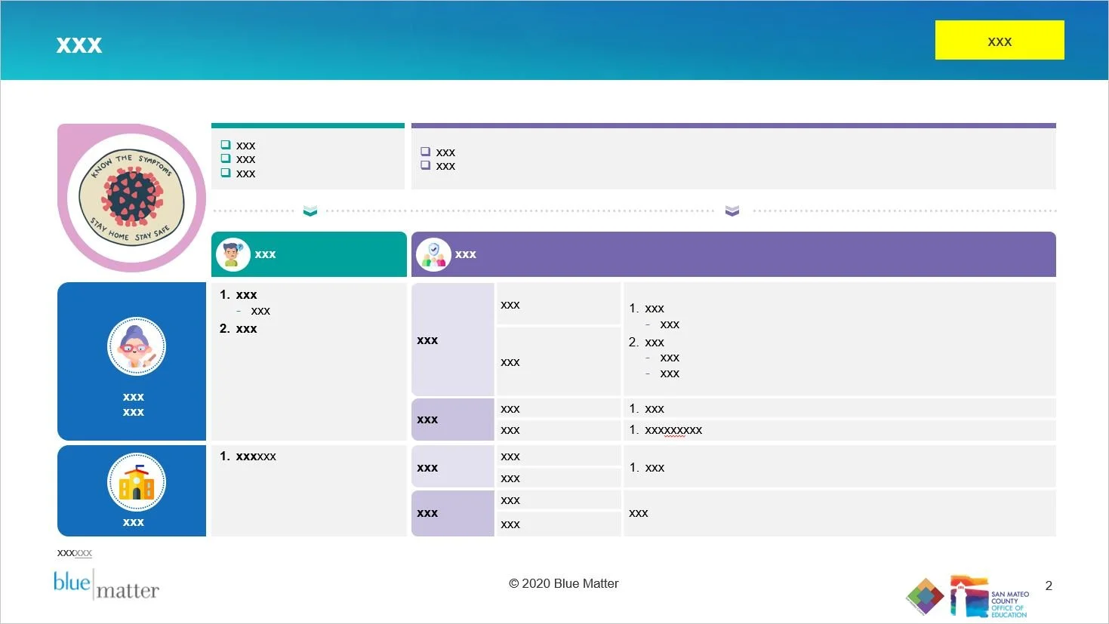Click the yellow highlighted box in header
The height and width of the screenshot is (624, 1109).
(1000, 40)
